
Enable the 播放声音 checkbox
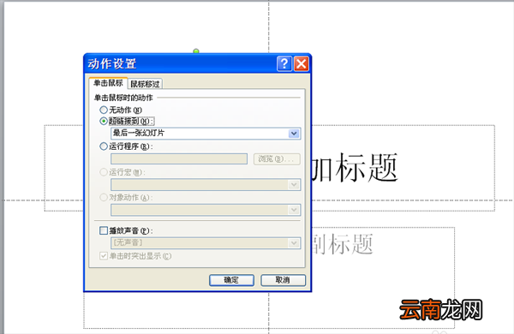tap(104, 230)
